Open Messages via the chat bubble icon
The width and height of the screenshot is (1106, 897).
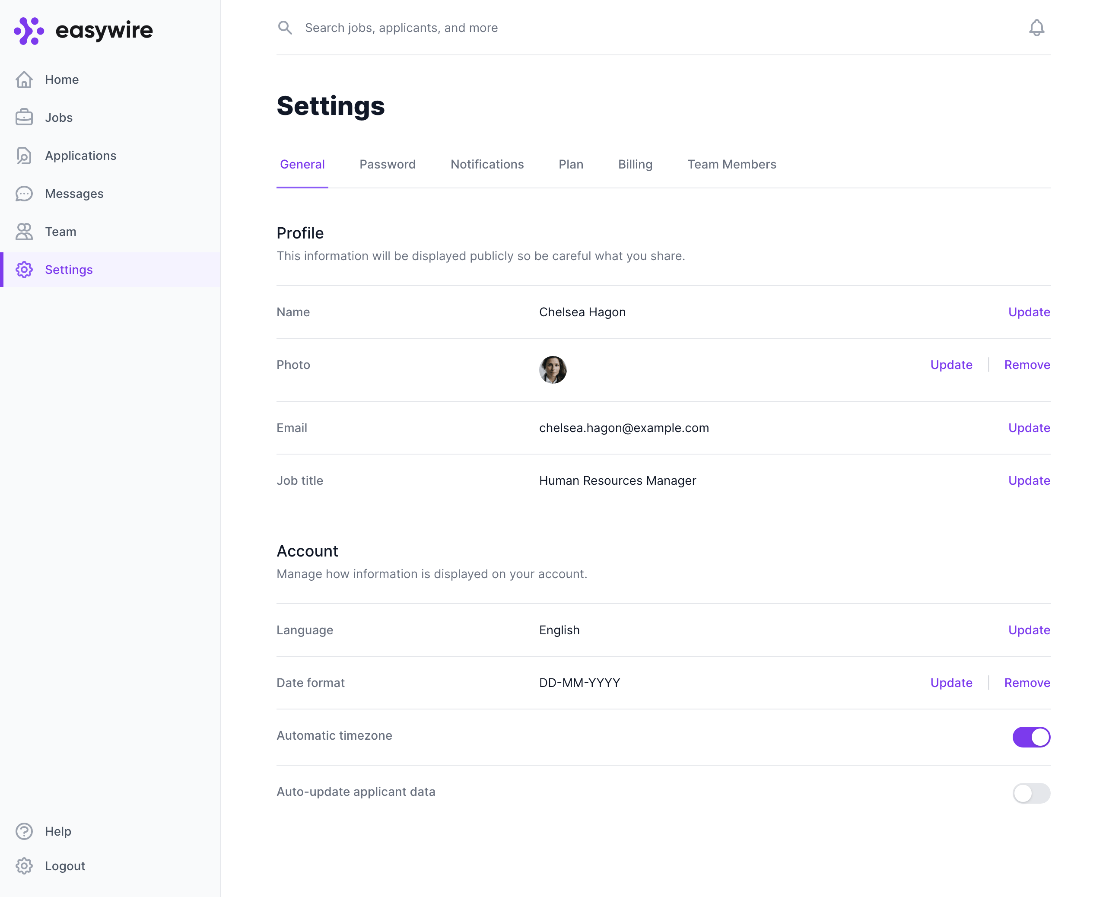tap(24, 194)
